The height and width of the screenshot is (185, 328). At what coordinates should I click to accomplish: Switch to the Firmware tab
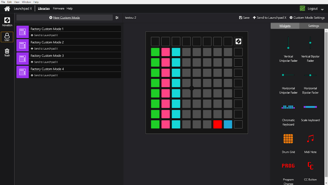(59, 9)
